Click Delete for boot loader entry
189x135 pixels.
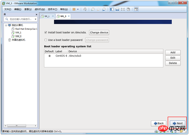click(173, 63)
